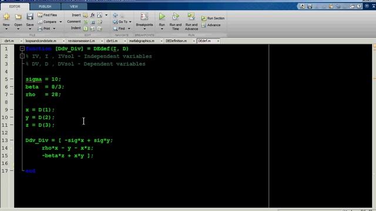
Task: Open the New dropdown arrow
Action: [6, 29]
